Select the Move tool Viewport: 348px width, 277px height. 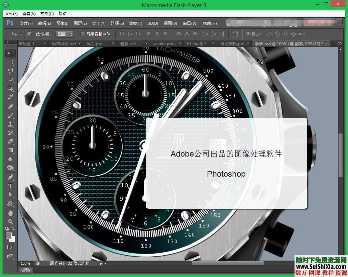10,53
